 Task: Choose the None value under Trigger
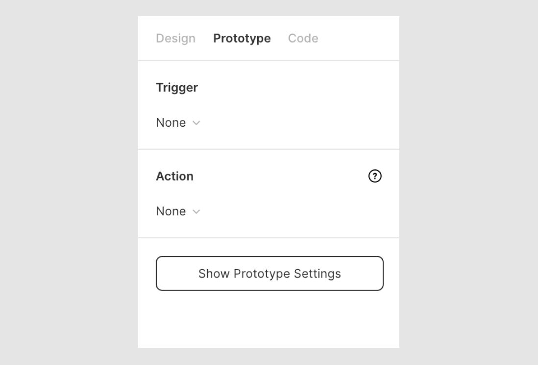[x=171, y=122]
